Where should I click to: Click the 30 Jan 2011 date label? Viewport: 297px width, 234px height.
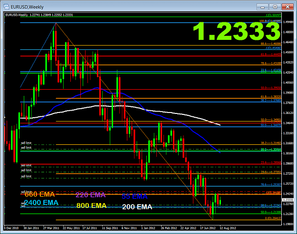click(31, 228)
